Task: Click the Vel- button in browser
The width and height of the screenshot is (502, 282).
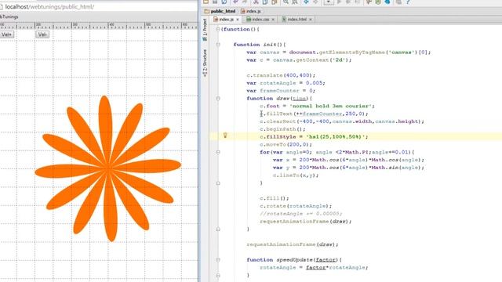Action: [42, 34]
